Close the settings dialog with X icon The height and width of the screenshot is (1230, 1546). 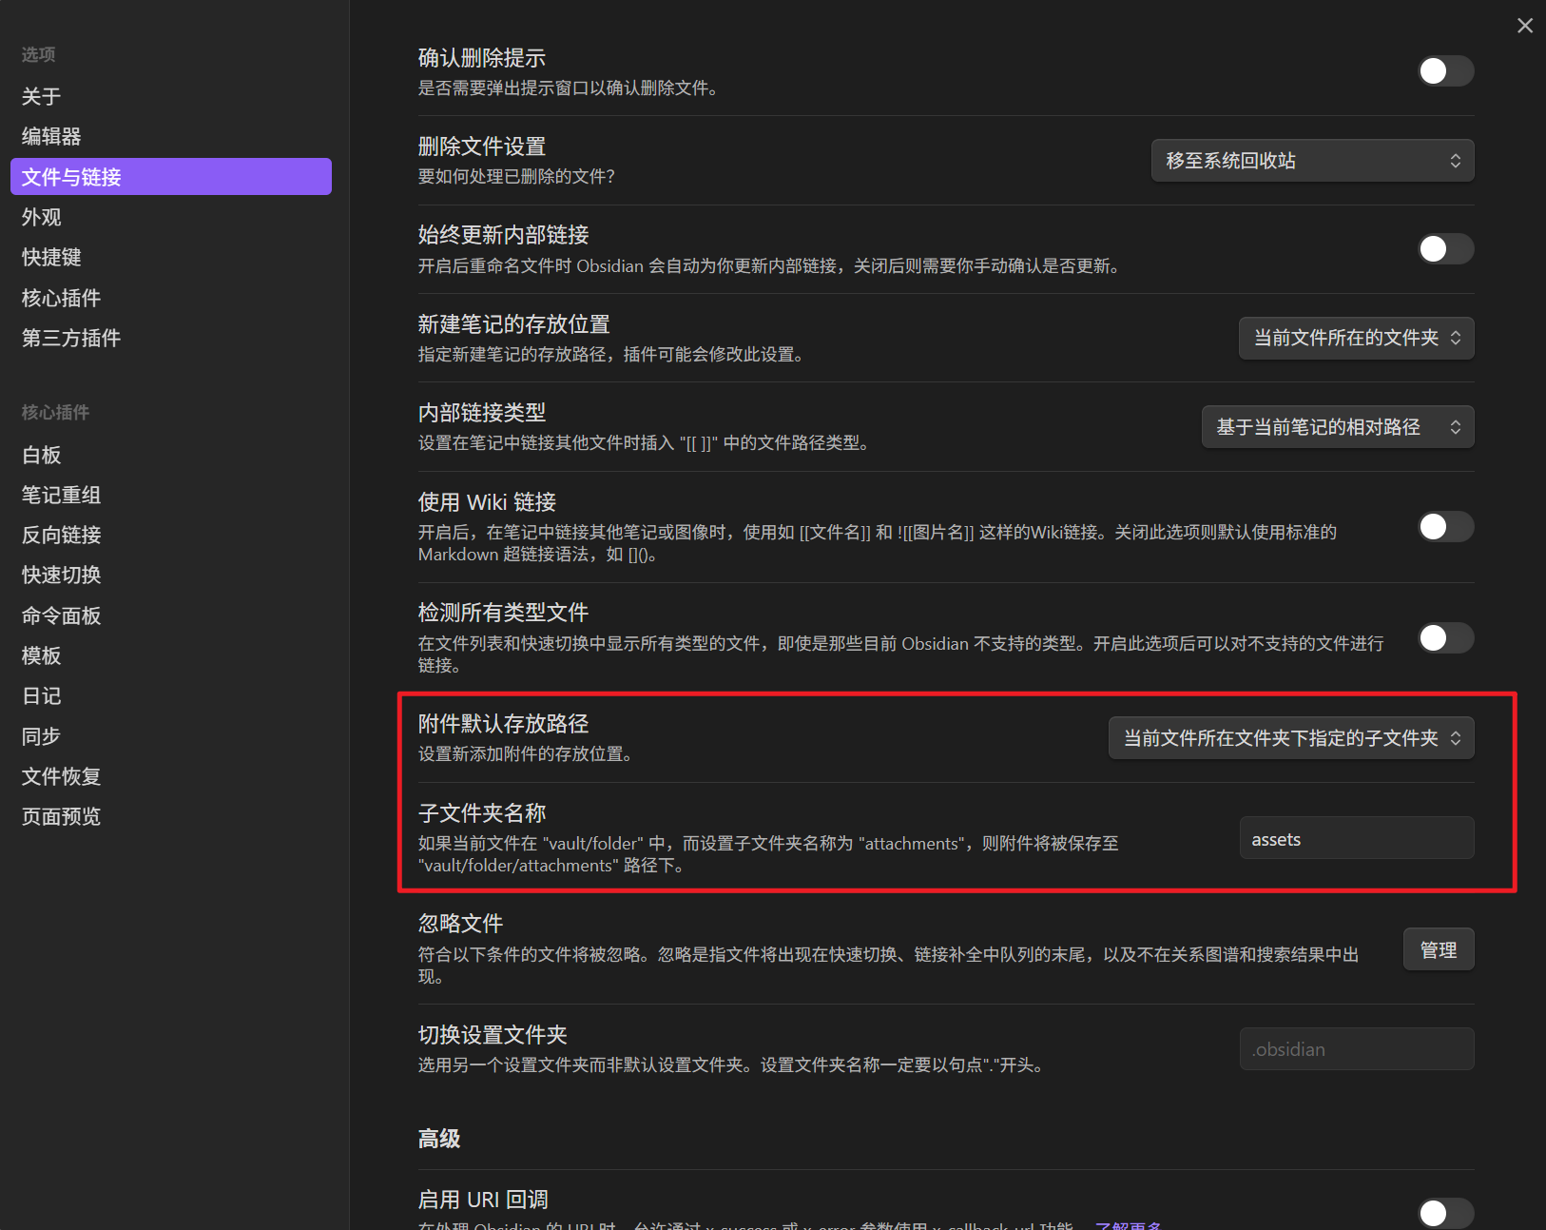[x=1525, y=26]
